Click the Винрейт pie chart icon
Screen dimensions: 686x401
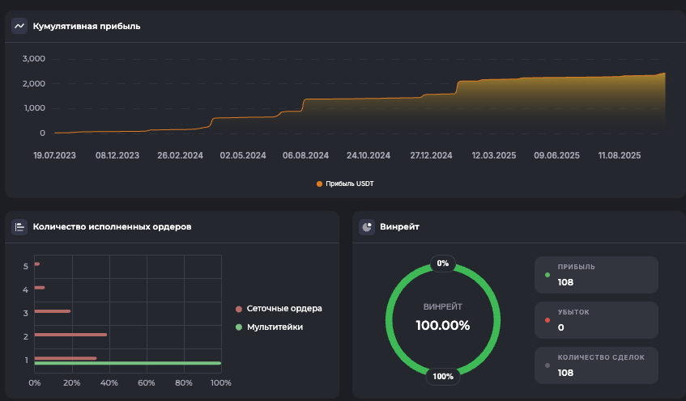click(x=367, y=227)
